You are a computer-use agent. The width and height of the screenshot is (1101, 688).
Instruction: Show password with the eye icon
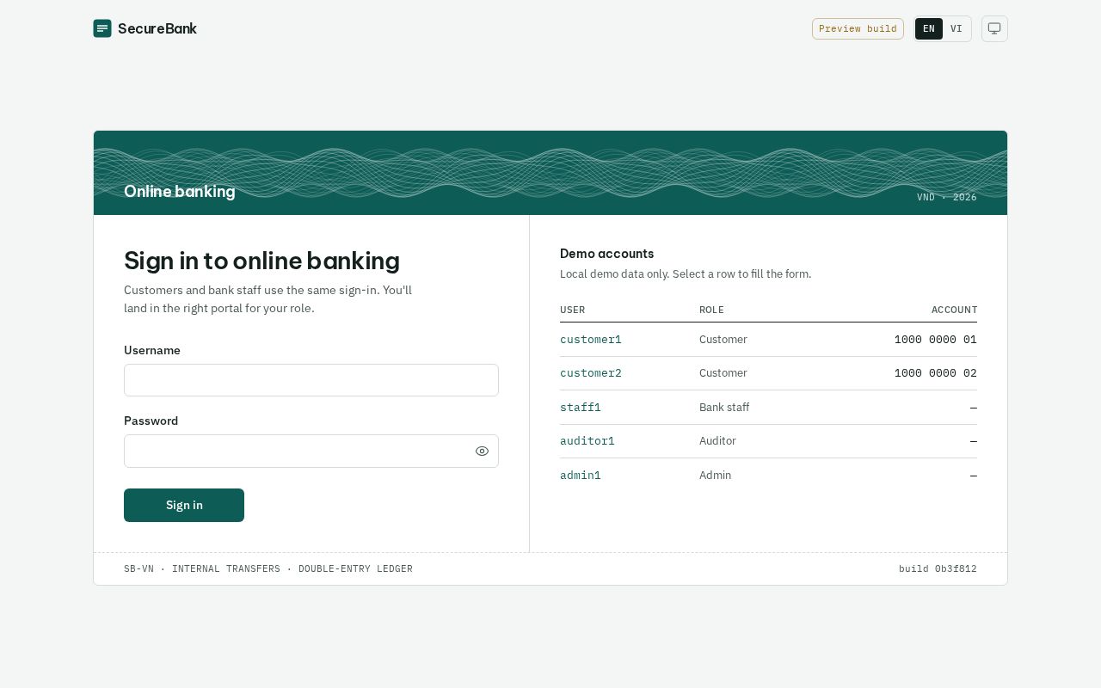pos(482,451)
